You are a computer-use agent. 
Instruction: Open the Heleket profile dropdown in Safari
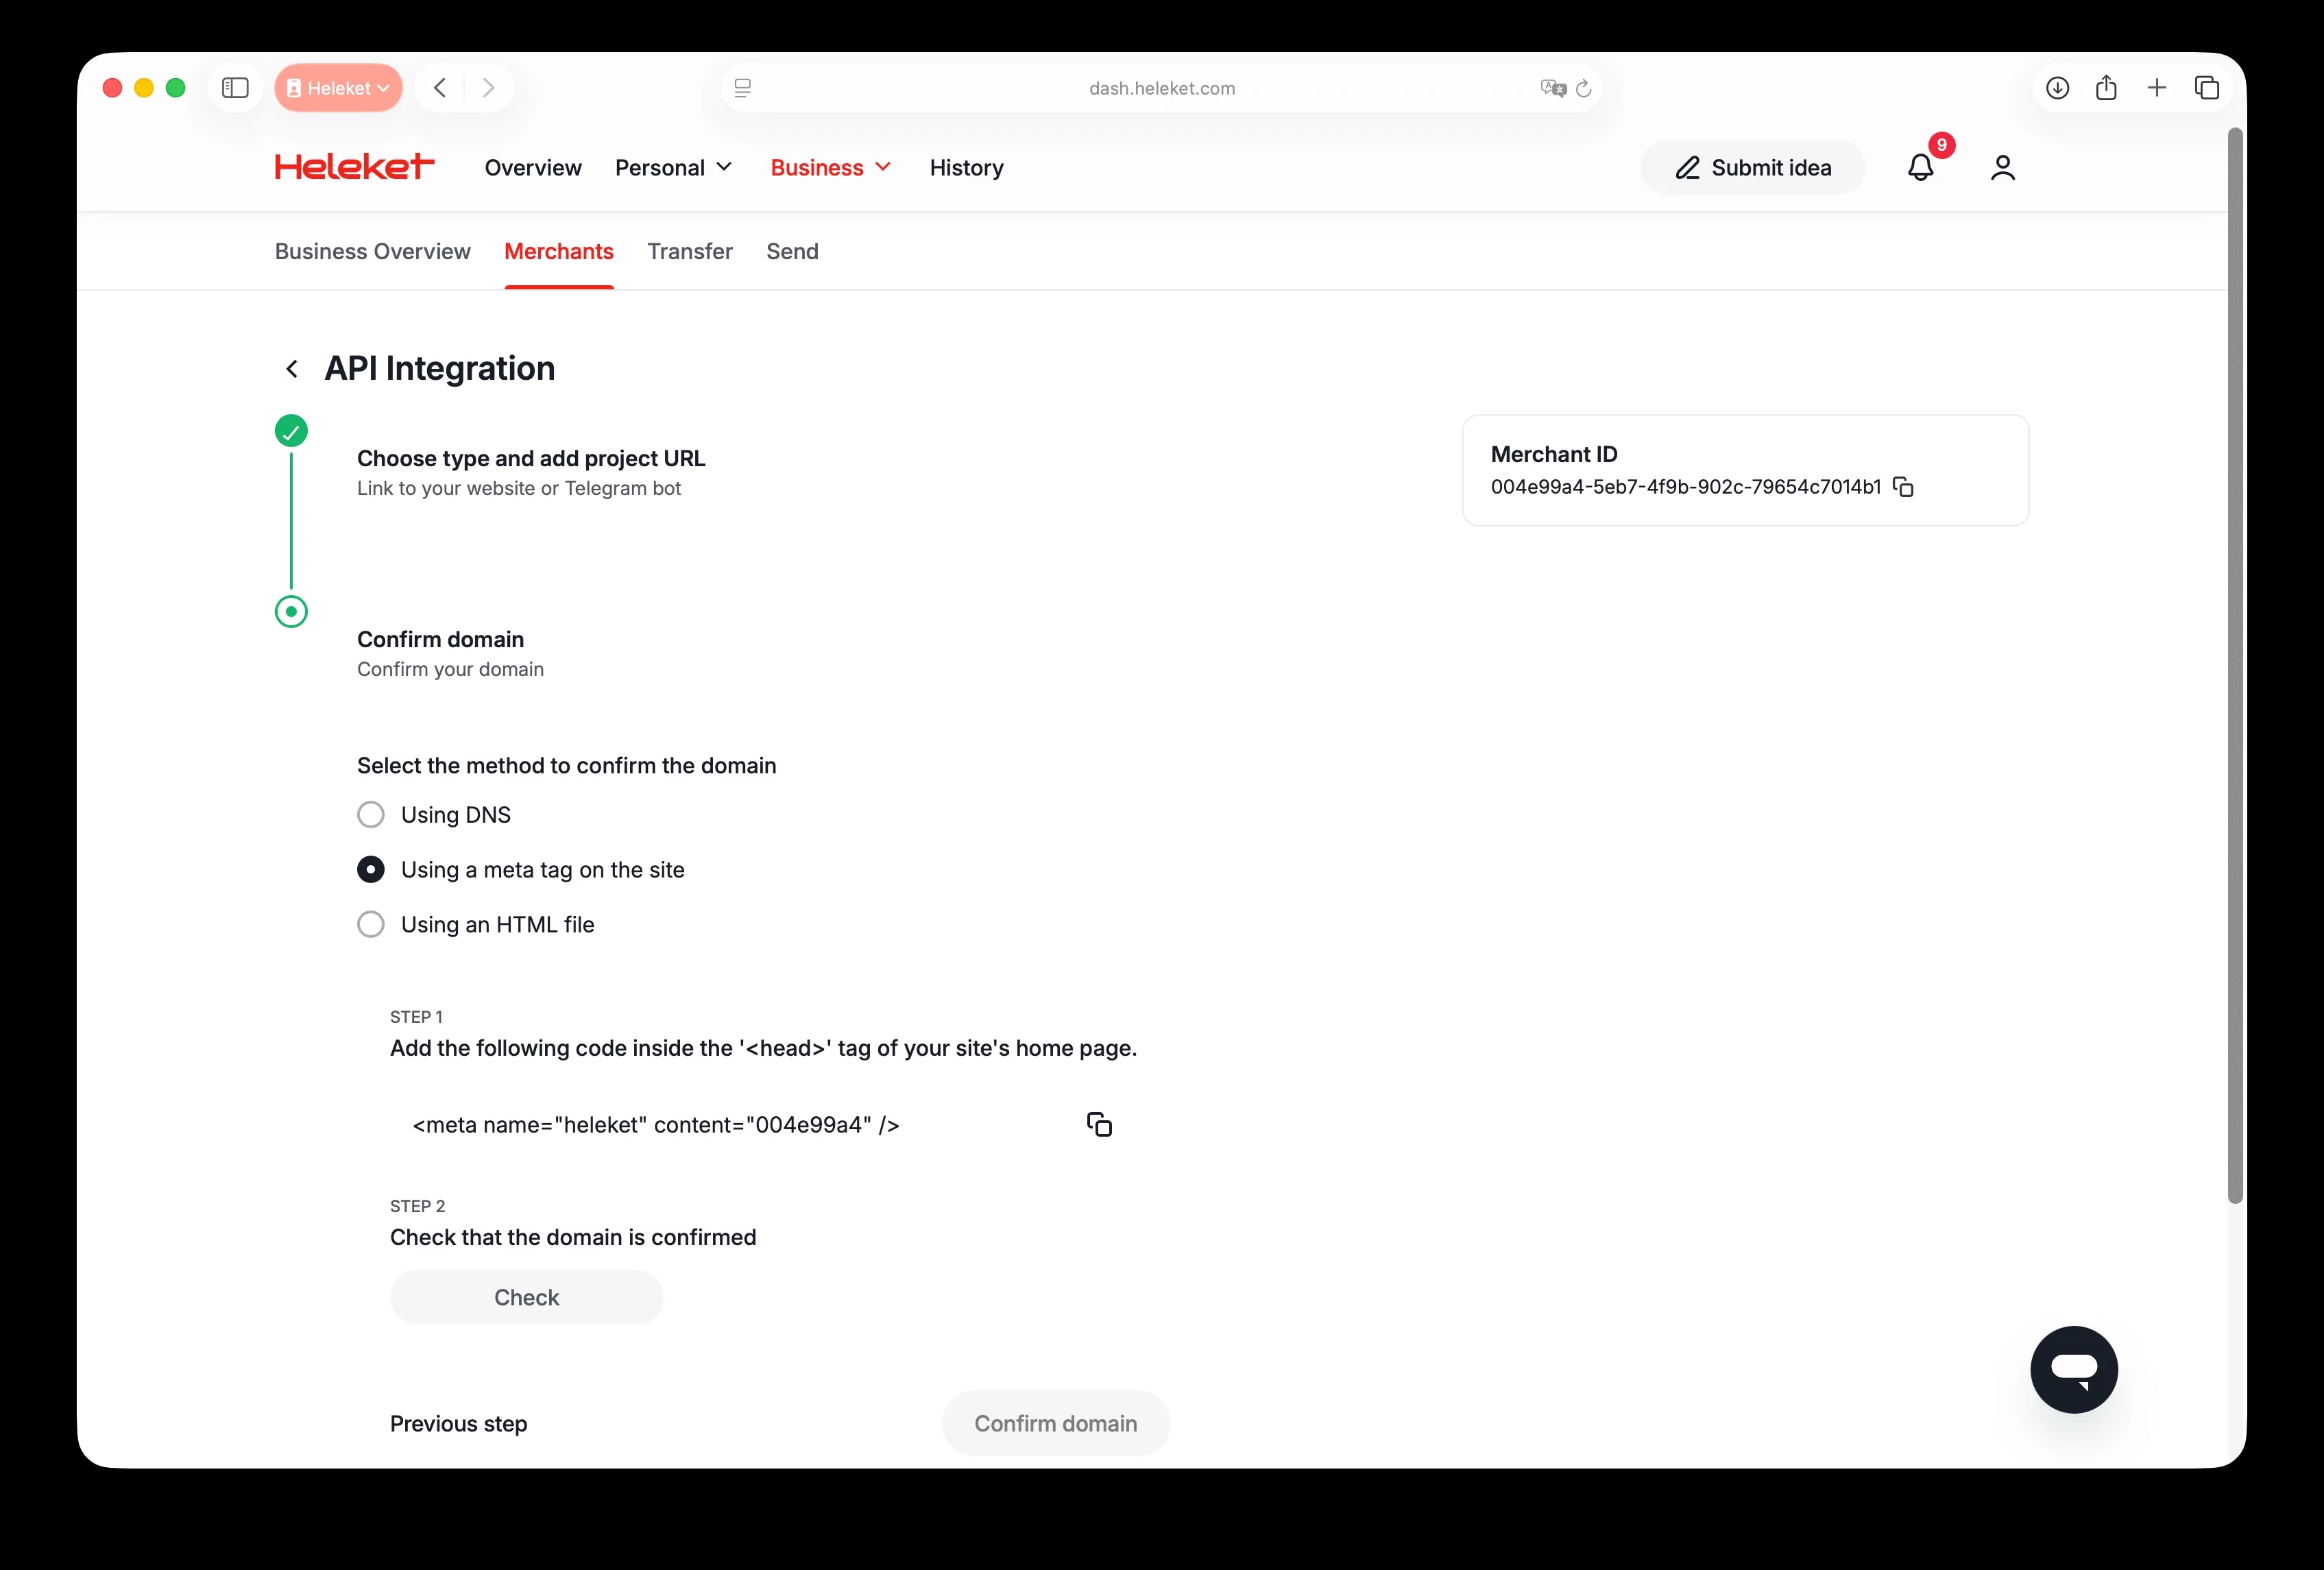(338, 88)
